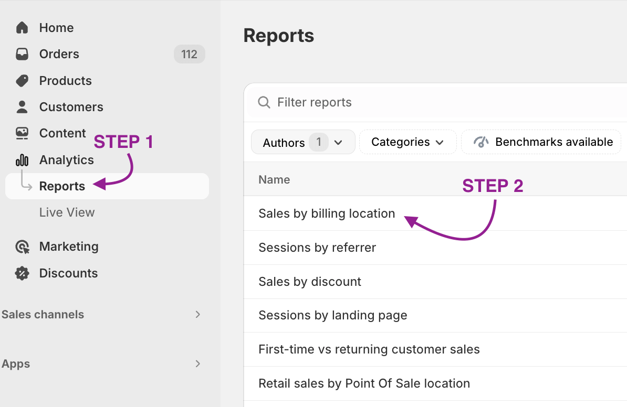This screenshot has width=627, height=407.
Task: Open the Sessions by referrer report
Action: point(317,248)
